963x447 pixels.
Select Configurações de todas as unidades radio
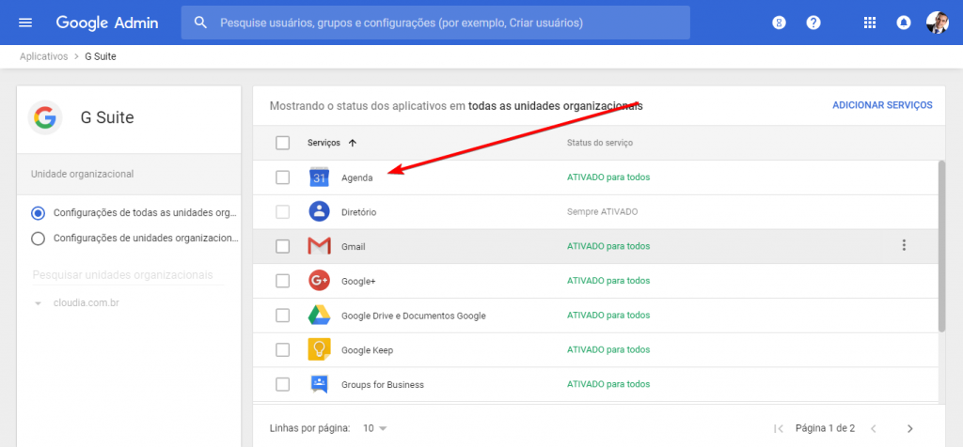coord(38,213)
